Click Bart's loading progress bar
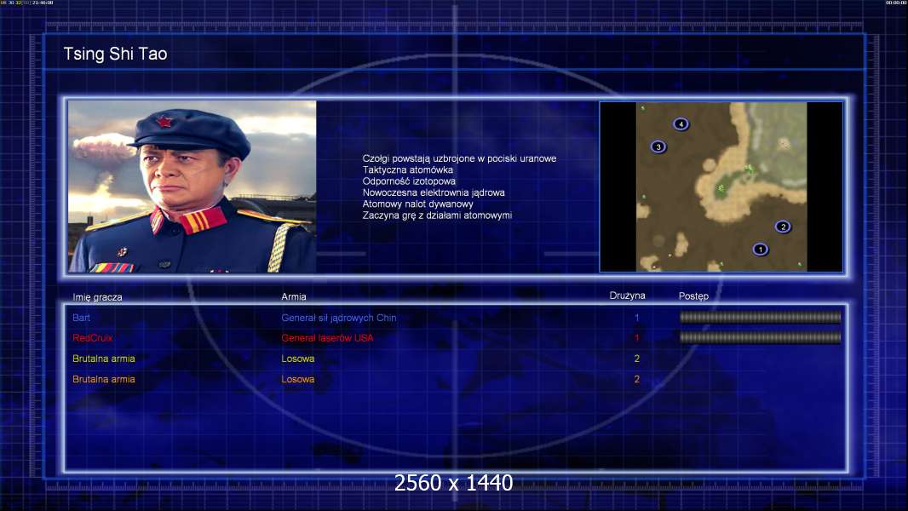 pos(760,317)
